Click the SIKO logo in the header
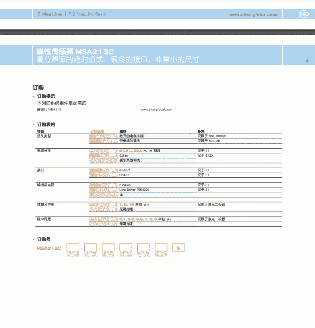 303,14
